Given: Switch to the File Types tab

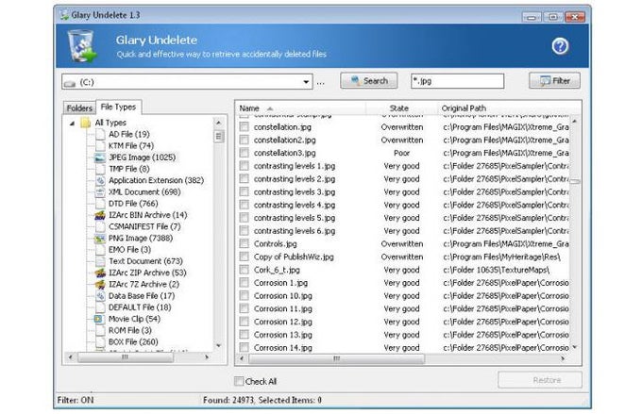Looking at the screenshot, I should tap(118, 107).
